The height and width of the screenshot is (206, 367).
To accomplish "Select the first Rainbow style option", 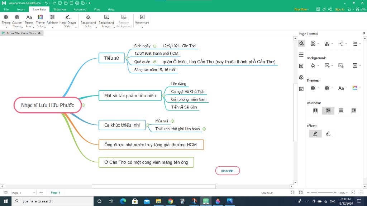I will [x=315, y=111].
